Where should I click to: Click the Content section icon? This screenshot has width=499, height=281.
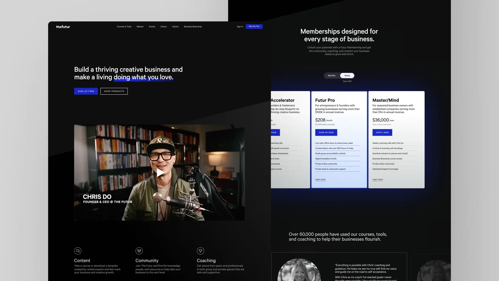(78, 251)
